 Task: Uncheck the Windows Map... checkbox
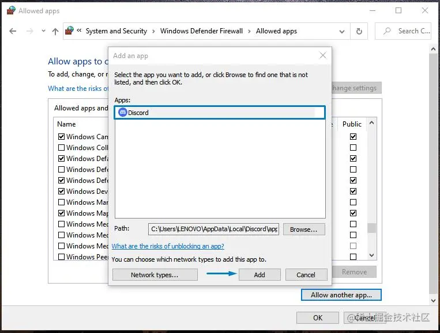pos(61,213)
